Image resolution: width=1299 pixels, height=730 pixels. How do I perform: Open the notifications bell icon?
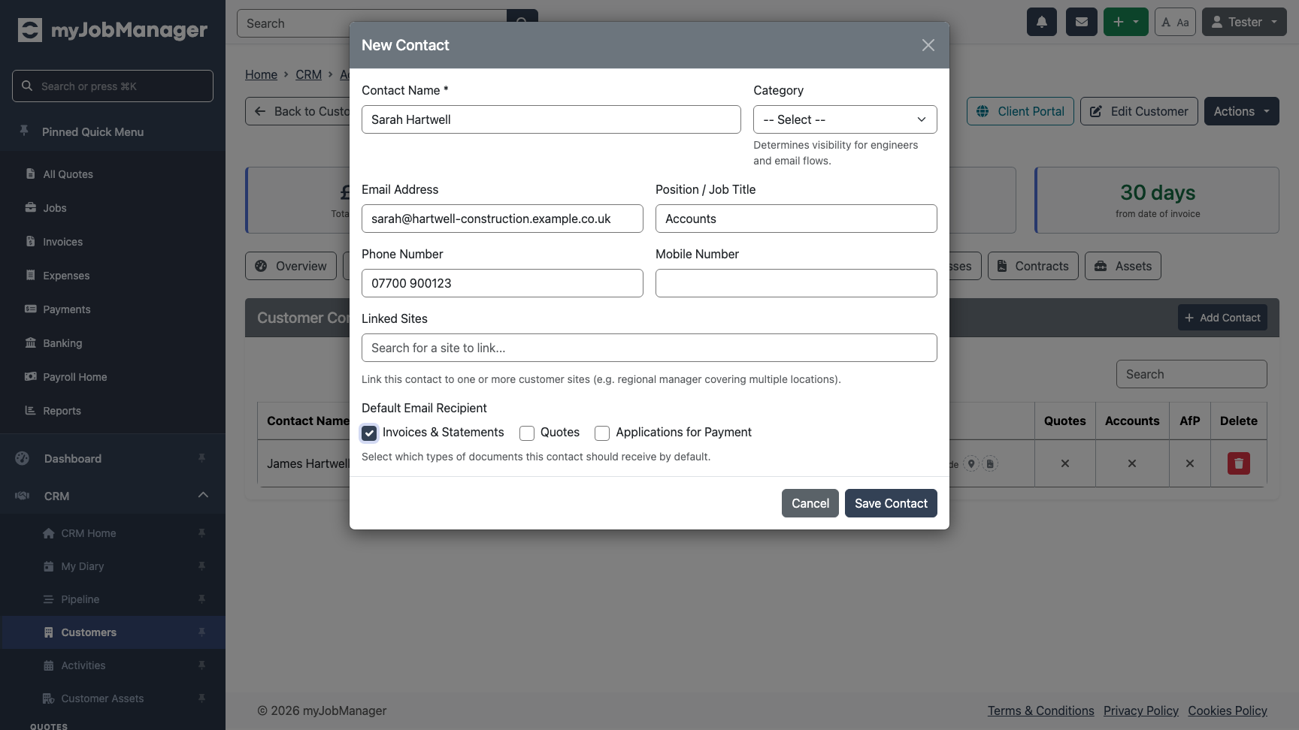1042,22
